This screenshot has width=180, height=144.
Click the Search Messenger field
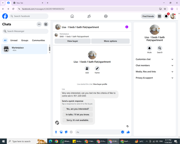coord(25,31)
